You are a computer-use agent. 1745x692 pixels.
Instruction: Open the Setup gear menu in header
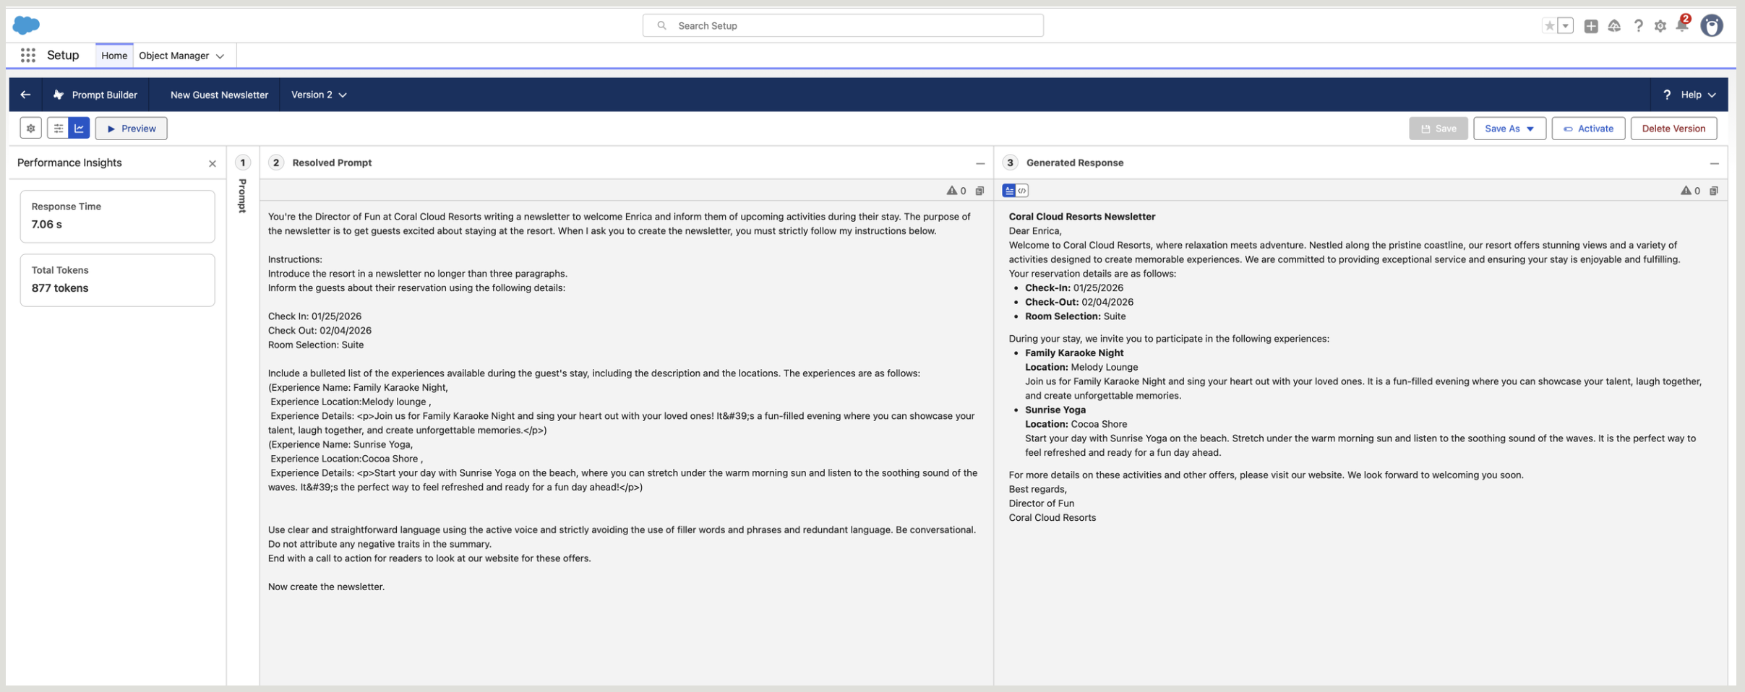pyautogui.click(x=1660, y=26)
